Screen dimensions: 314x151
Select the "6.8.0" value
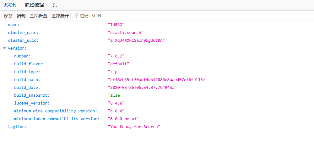tap(116, 111)
